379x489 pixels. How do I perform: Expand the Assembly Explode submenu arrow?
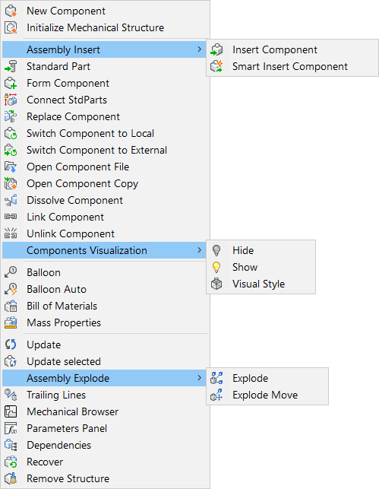pyautogui.click(x=200, y=378)
